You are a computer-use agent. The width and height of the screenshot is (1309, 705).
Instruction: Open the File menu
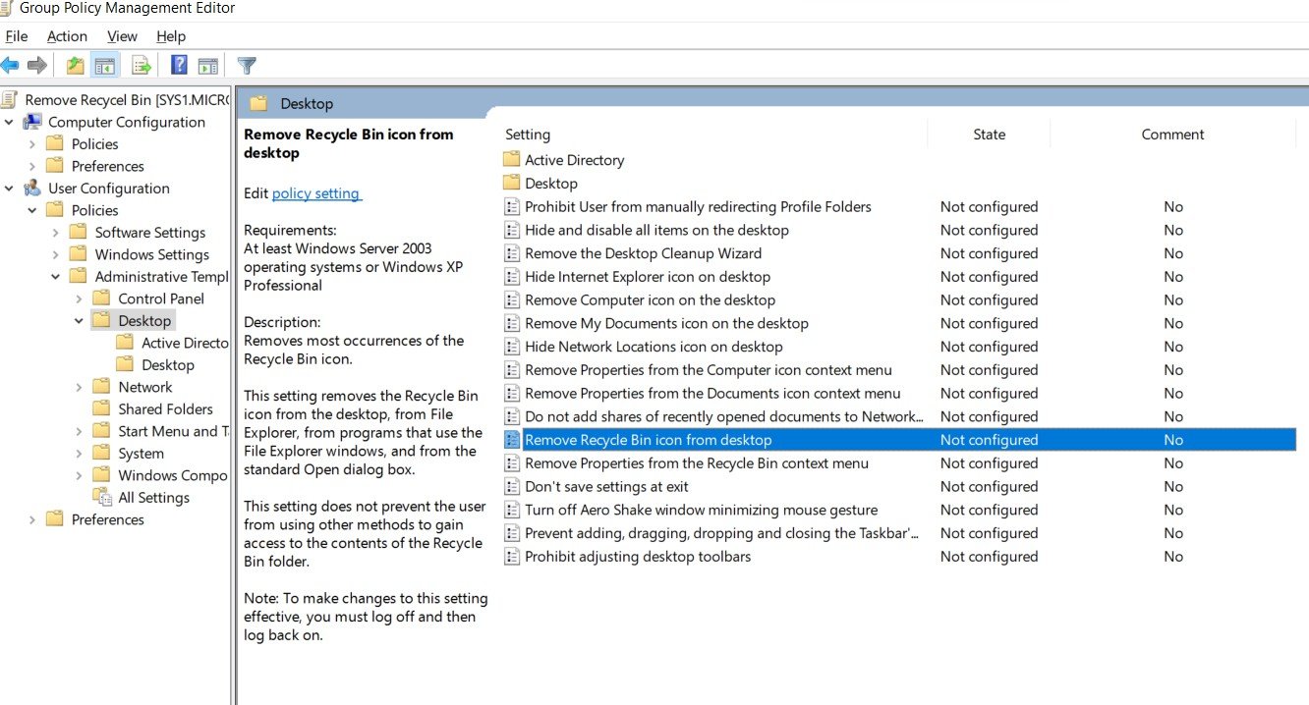point(17,36)
